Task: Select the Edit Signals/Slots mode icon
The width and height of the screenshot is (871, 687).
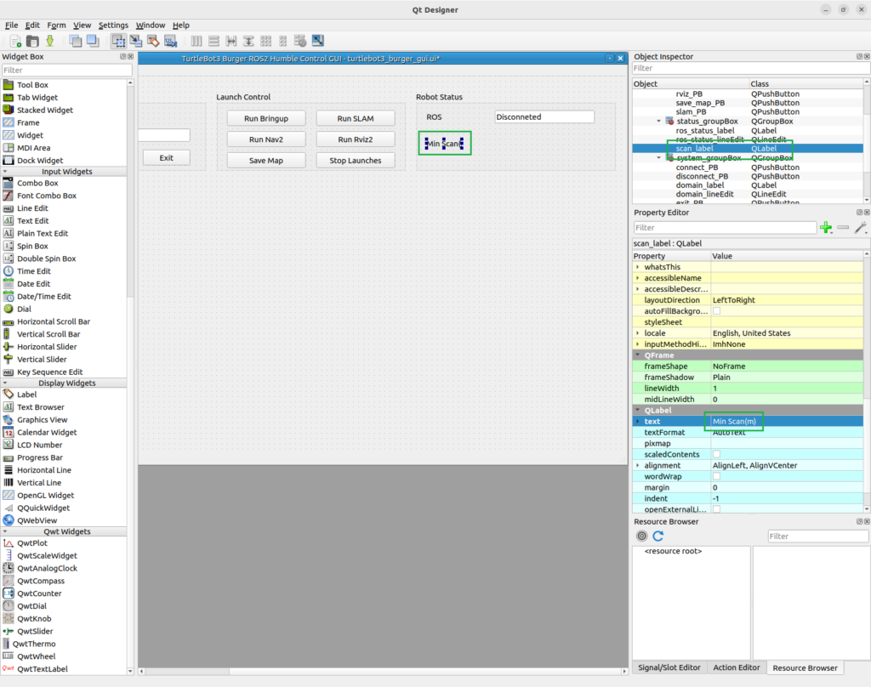Action: (135, 41)
